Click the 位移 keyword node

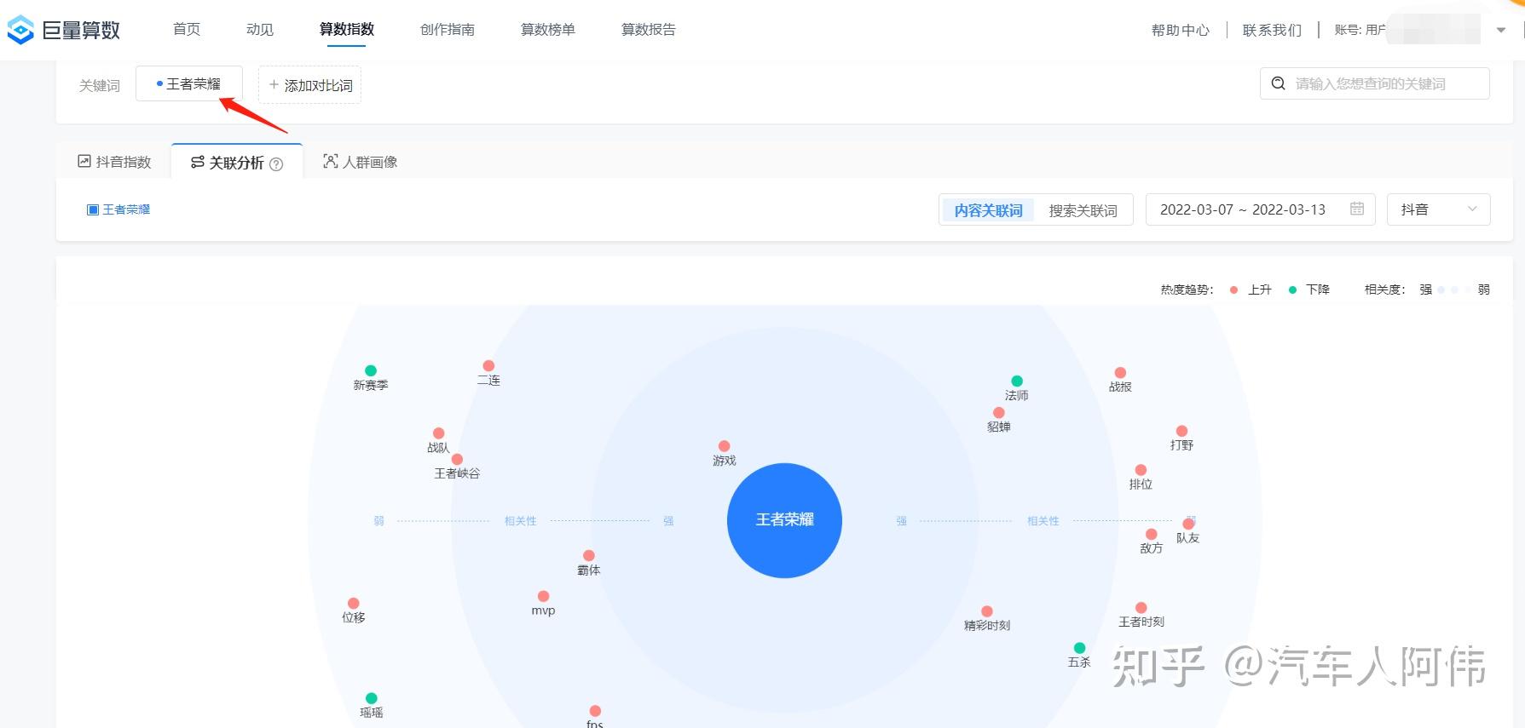pos(354,603)
